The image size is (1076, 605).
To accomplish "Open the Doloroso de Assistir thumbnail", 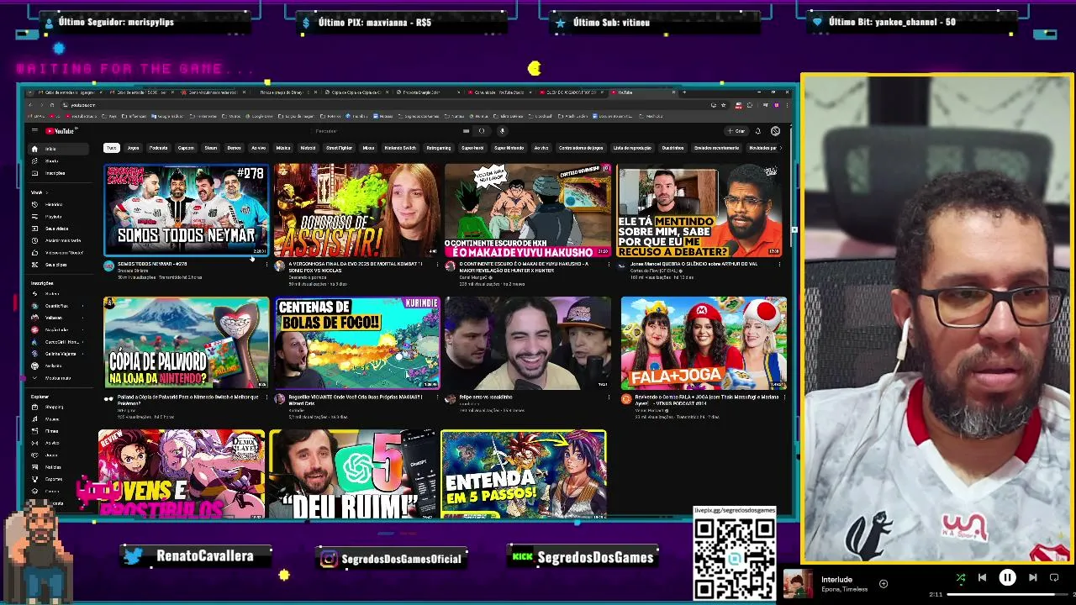I will coord(356,210).
